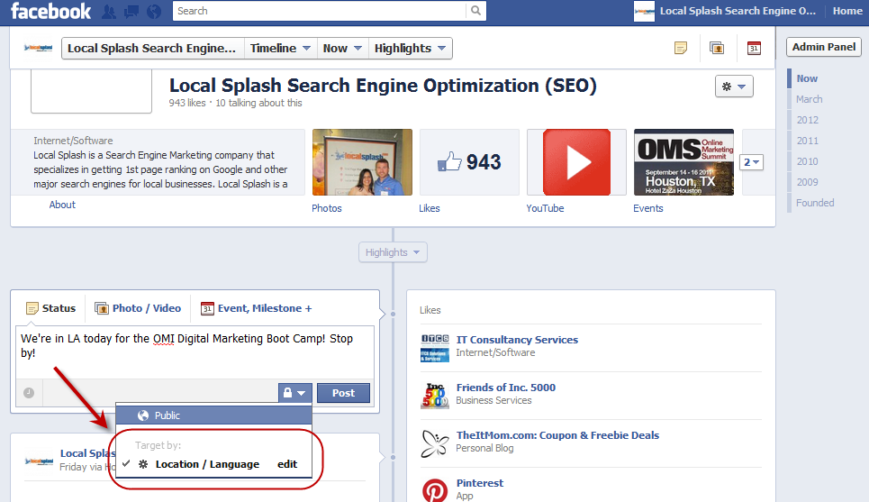This screenshot has width=869, height=502.
Task: Select Location / Language targeting option
Action: pyautogui.click(x=207, y=464)
